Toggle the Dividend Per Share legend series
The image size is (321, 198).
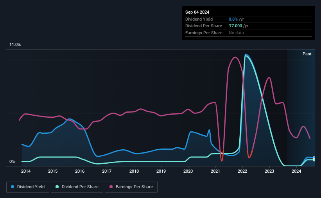pyautogui.click(x=77, y=187)
